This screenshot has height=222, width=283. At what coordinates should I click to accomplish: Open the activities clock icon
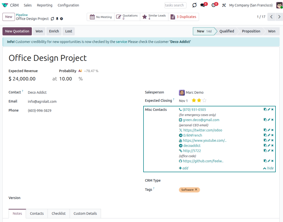(x=214, y=5)
